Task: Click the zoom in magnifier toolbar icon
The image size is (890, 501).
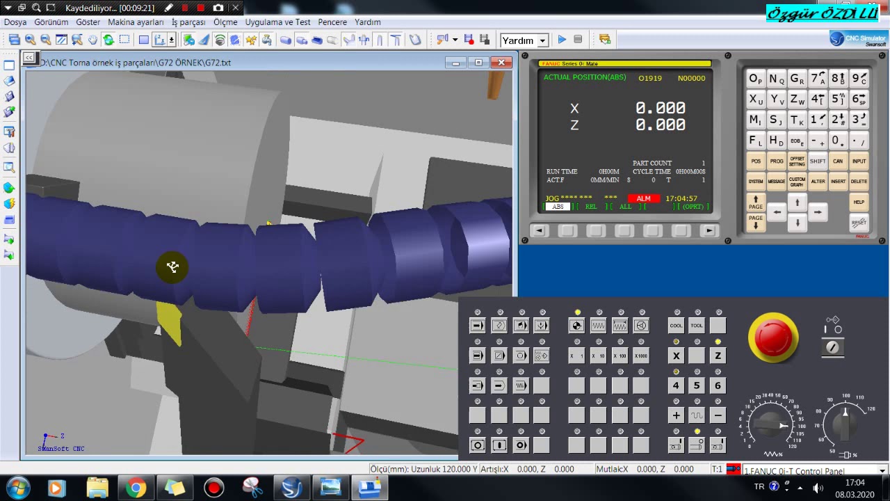Action: pos(30,40)
